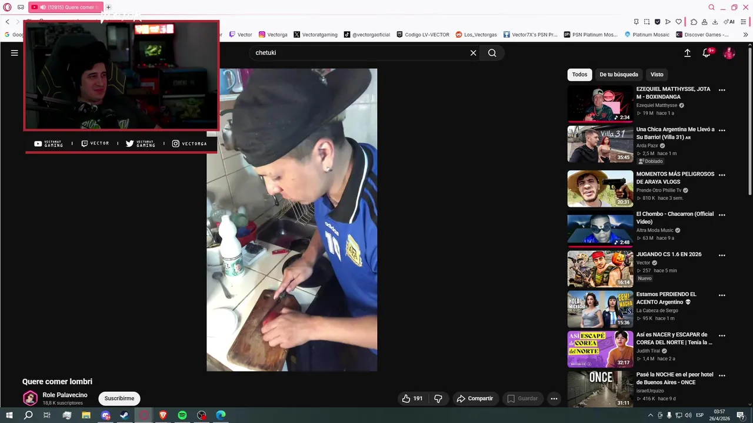
Task: Open the taskbar clock showing 03:57
Action: tap(718, 415)
